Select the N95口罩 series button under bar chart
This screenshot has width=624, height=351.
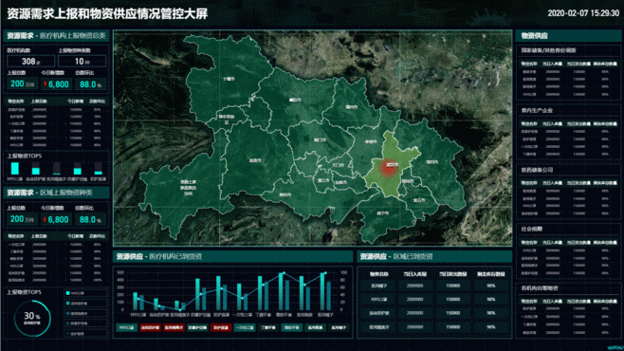(x=126, y=327)
